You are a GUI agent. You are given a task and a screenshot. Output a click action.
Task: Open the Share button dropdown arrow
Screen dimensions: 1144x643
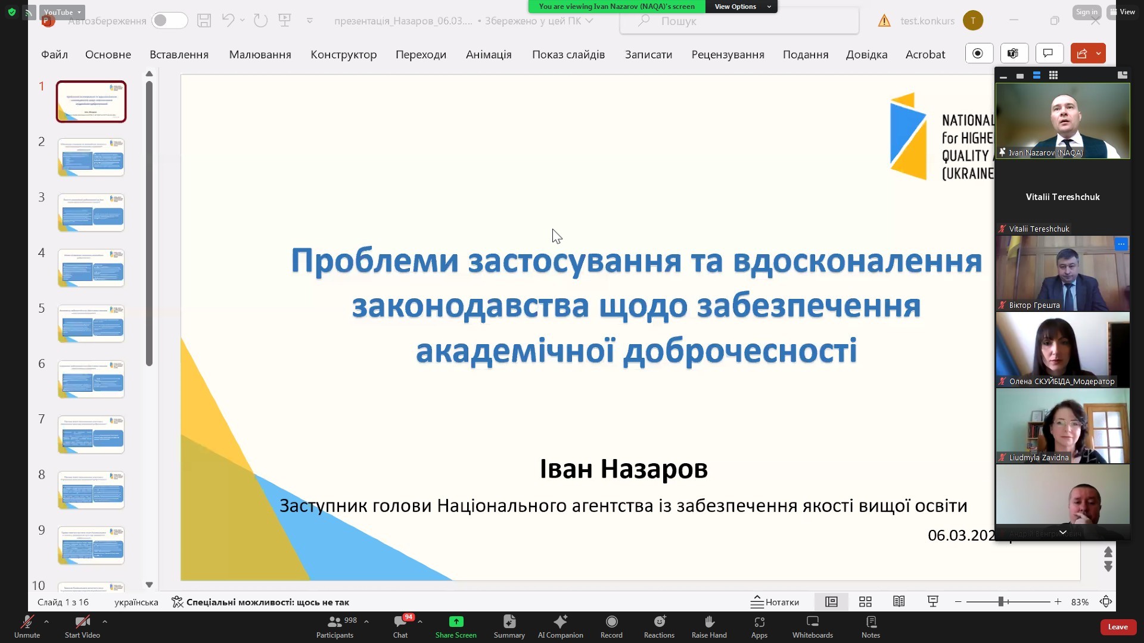[1098, 54]
